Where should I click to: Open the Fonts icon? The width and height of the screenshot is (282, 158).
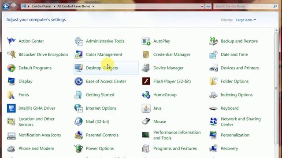point(11,95)
